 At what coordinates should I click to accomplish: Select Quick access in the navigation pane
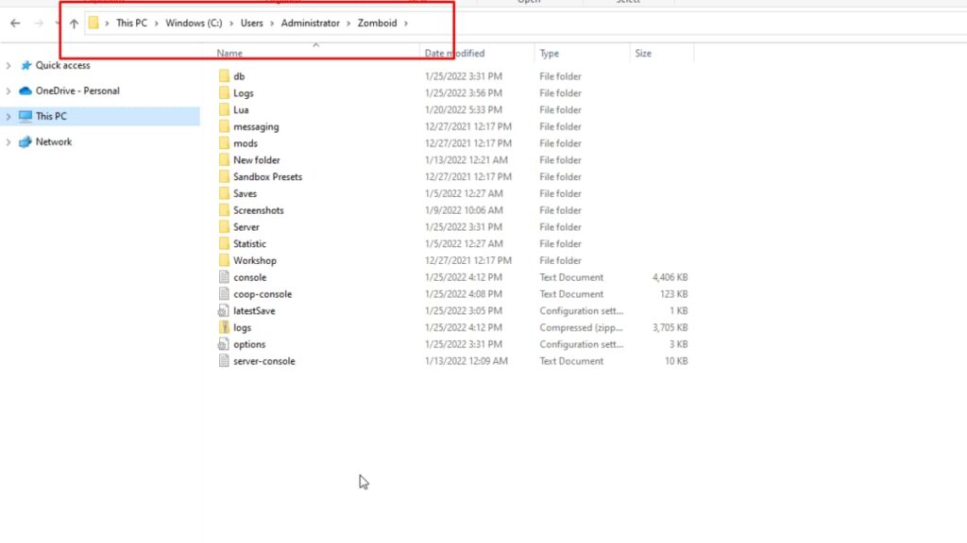coord(63,65)
